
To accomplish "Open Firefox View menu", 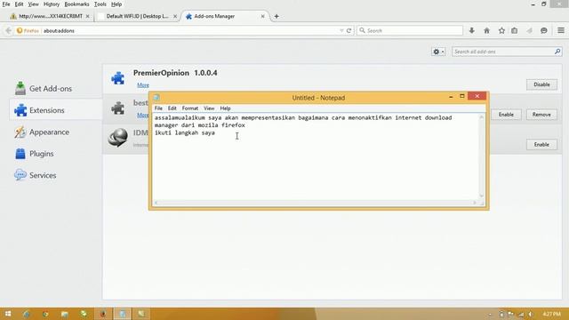I will (x=34, y=4).
